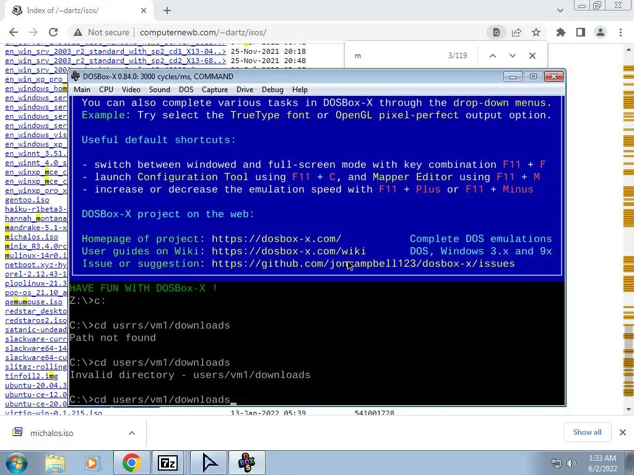Open en_win_srv_2003_r2 cd1 link
This screenshot has height=475, width=634.
coord(115,51)
